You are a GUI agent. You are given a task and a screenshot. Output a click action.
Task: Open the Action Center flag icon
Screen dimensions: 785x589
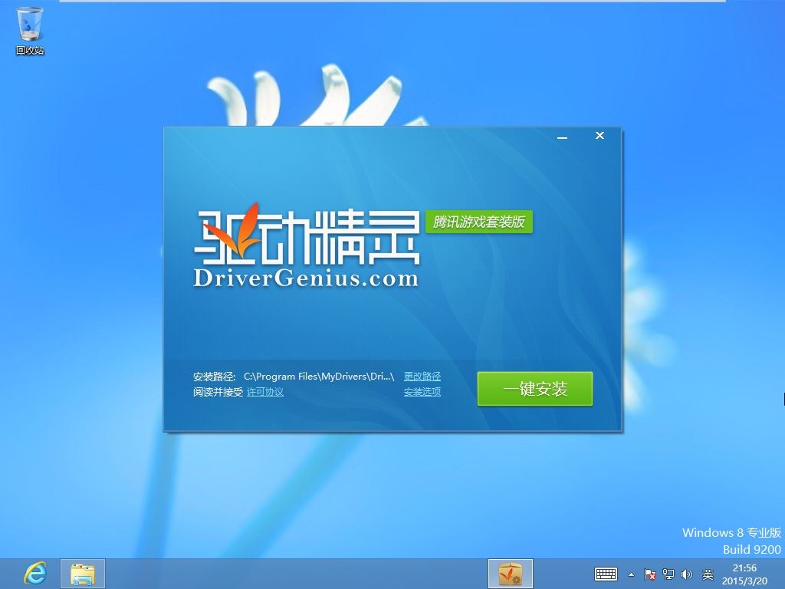point(650,574)
